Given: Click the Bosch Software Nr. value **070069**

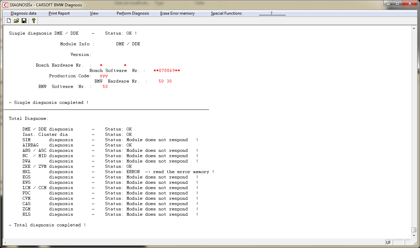Looking at the screenshot, I should point(167,71).
